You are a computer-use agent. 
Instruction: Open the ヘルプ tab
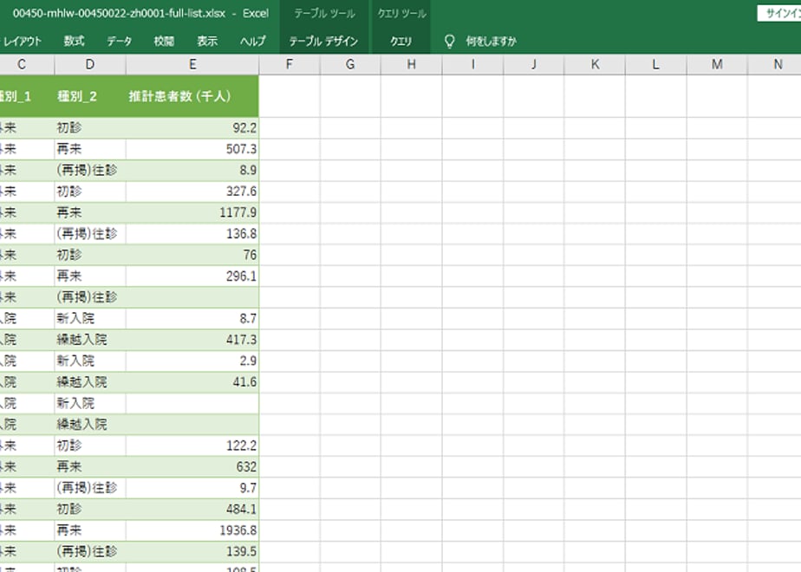point(253,42)
